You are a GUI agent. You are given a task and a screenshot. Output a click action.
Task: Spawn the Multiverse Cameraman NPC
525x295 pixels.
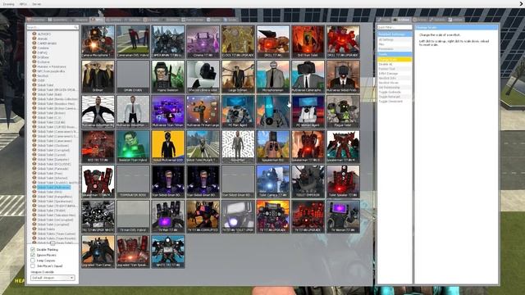coord(308,76)
